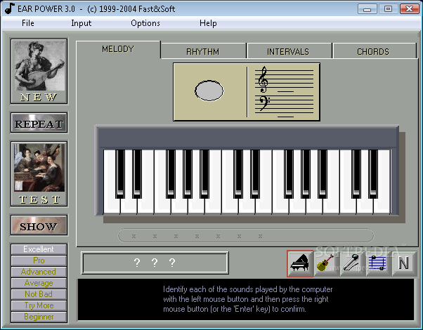
Task: Play the last black key on keyboard
Action: click(373, 174)
